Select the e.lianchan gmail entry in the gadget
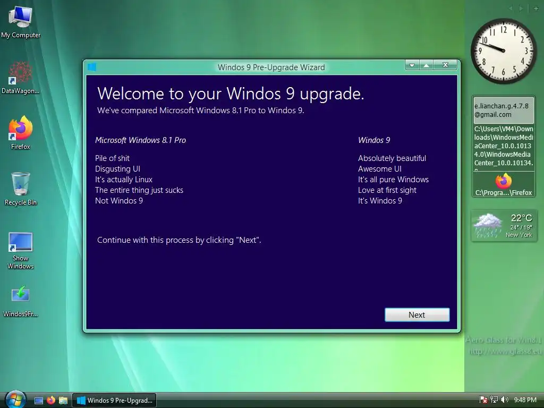The height and width of the screenshot is (408, 544). pos(504,110)
